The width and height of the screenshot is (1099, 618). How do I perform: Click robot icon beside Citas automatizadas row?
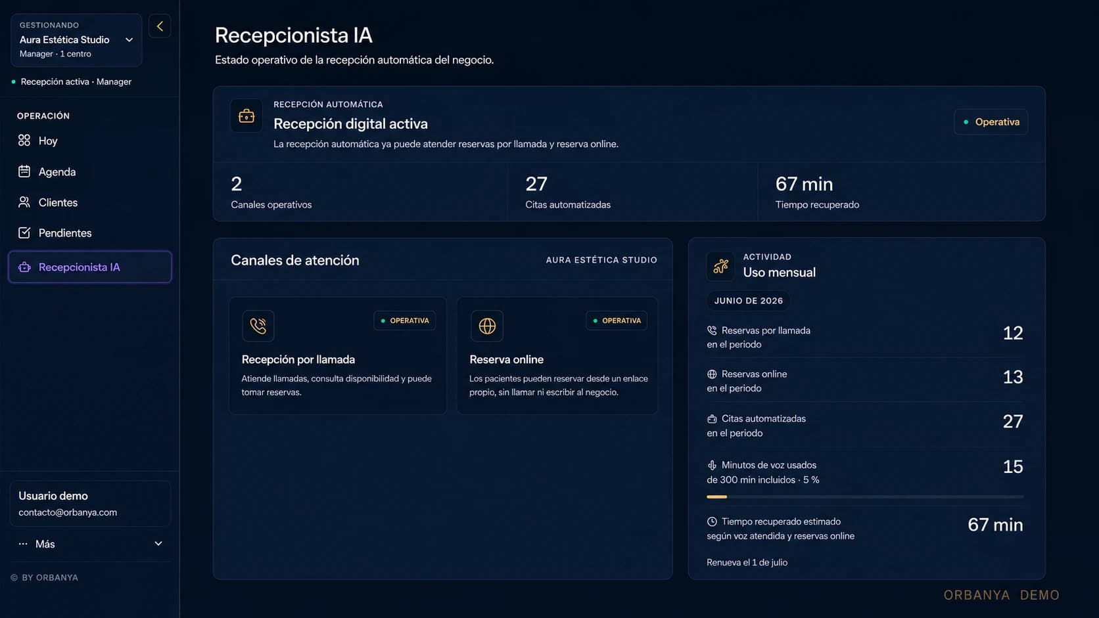click(712, 418)
